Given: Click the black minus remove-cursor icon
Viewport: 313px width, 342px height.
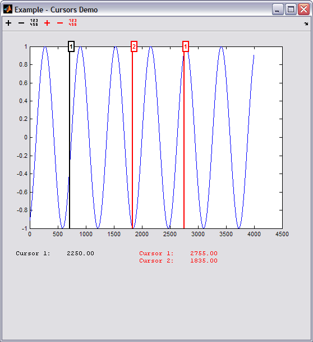Looking at the screenshot, I should (21, 23).
